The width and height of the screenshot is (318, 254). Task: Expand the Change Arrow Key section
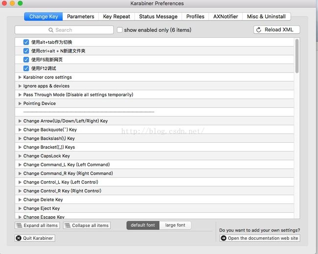(x=20, y=121)
